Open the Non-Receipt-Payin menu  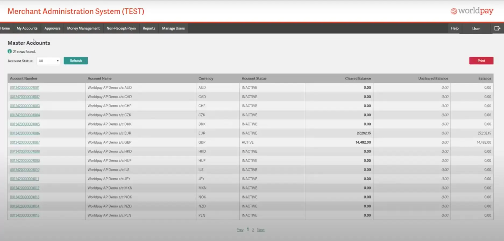click(121, 28)
